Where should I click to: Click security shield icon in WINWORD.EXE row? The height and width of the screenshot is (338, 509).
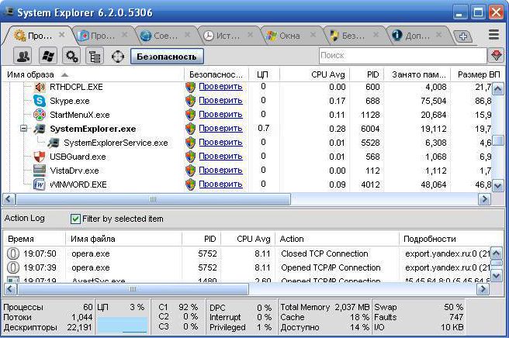click(191, 185)
